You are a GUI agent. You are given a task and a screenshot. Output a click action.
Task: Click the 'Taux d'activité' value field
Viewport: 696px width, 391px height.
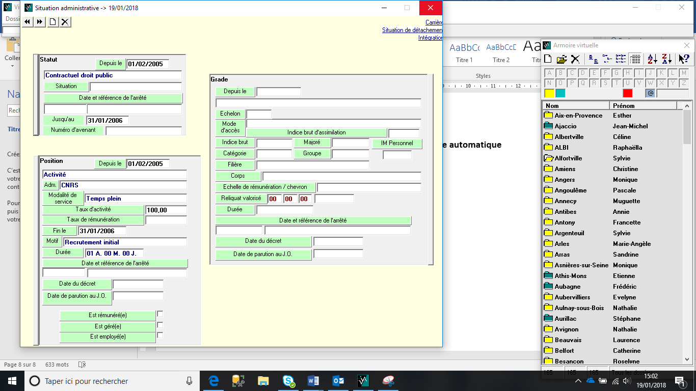tap(166, 210)
